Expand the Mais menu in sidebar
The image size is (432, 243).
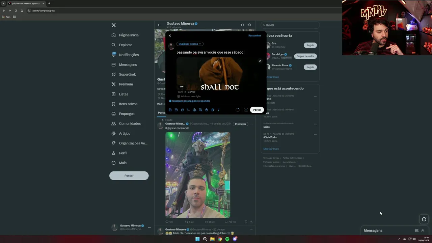click(x=119, y=163)
